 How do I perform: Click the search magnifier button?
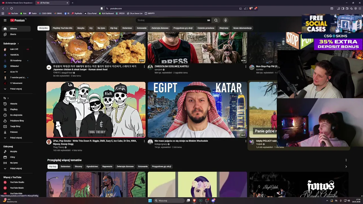[x=216, y=20]
